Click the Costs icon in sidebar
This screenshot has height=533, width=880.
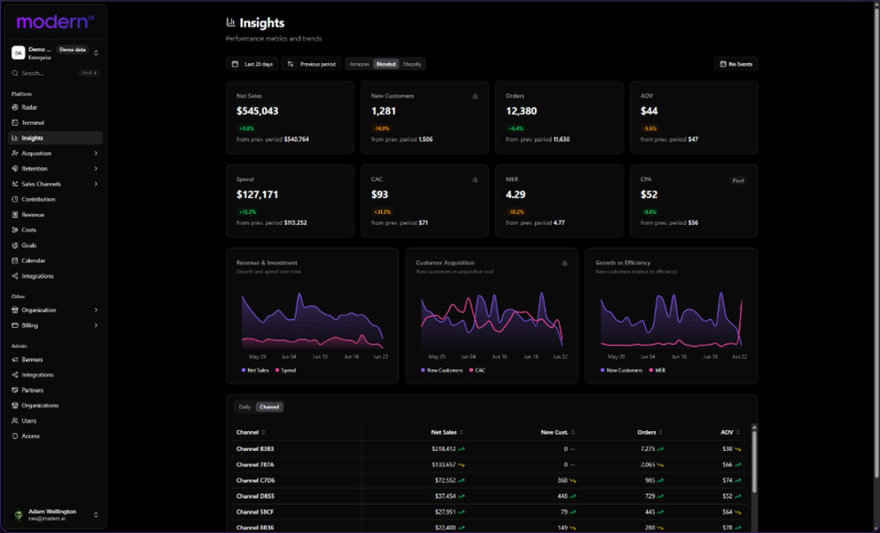pyautogui.click(x=15, y=230)
